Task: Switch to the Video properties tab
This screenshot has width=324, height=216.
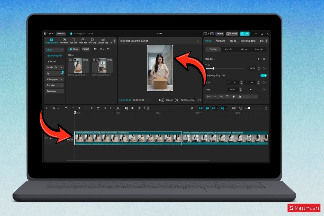Action: pyautogui.click(x=208, y=41)
